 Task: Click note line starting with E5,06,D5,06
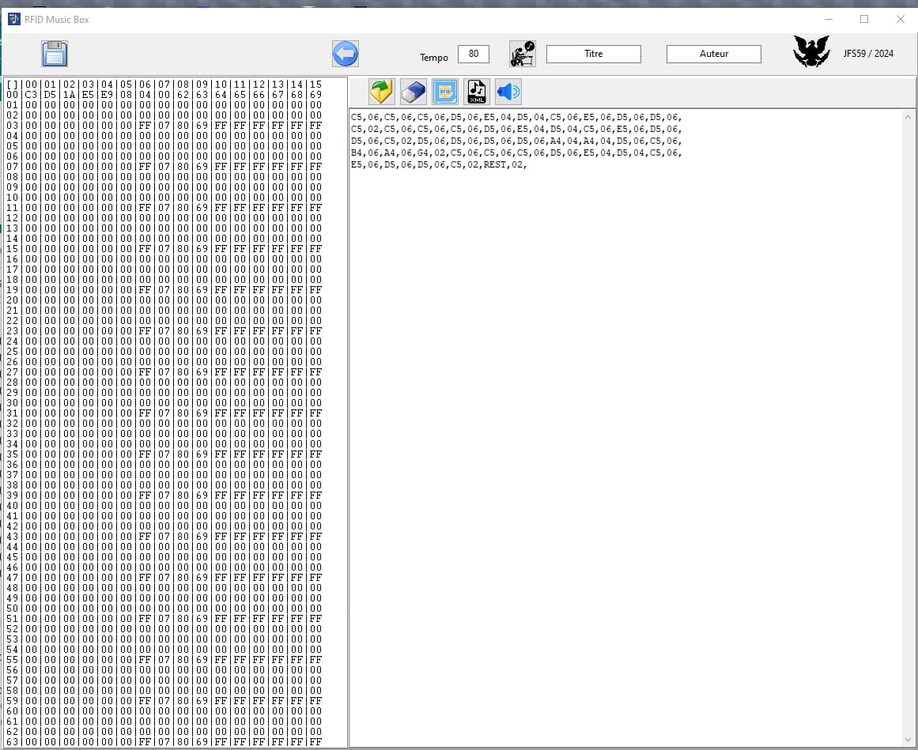pyautogui.click(x=439, y=165)
